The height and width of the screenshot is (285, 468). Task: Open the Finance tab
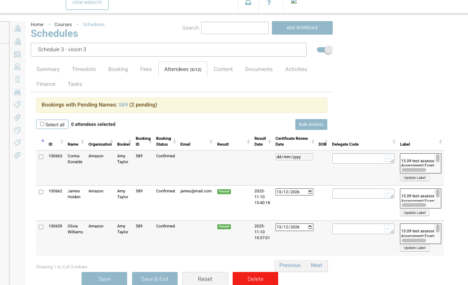[46, 84]
